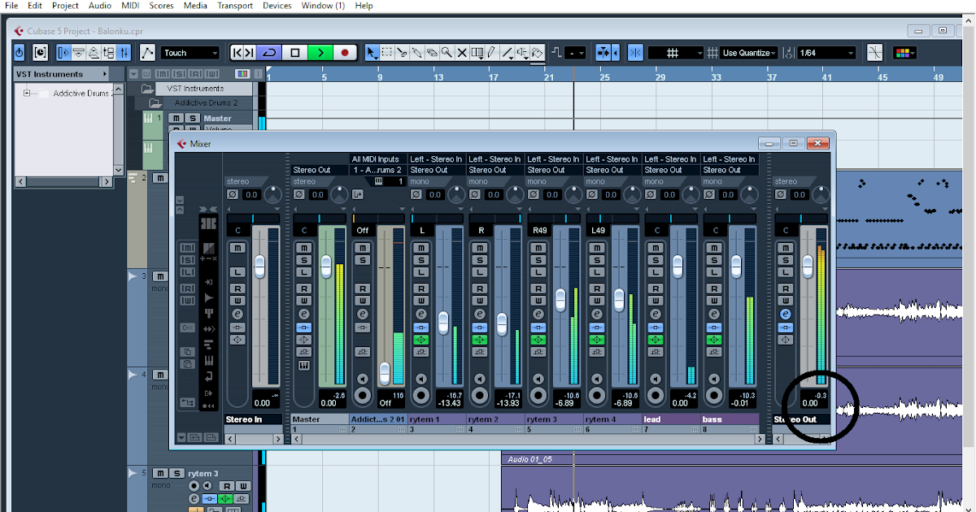
Task: Click bar 25 on the timeline ruler
Action: 604,77
